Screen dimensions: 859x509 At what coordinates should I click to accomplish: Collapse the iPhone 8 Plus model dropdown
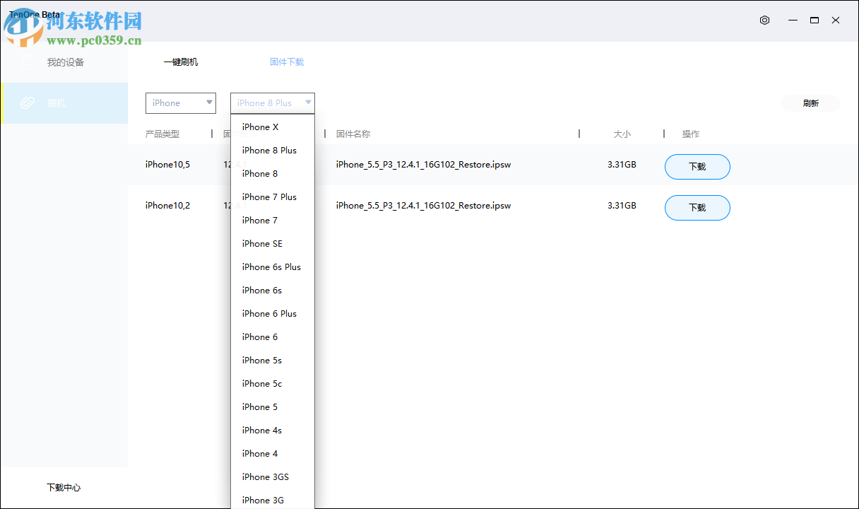pyautogui.click(x=273, y=103)
